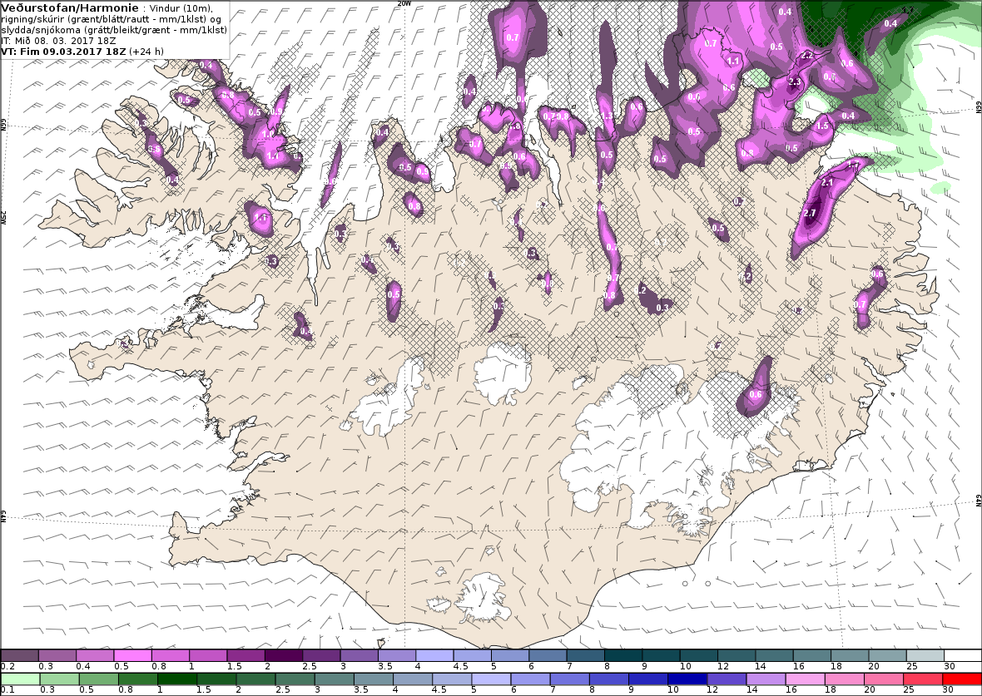Screen dimensions: 982x696
Task: Select lower legend red swatch at 25
Action: 922,679
